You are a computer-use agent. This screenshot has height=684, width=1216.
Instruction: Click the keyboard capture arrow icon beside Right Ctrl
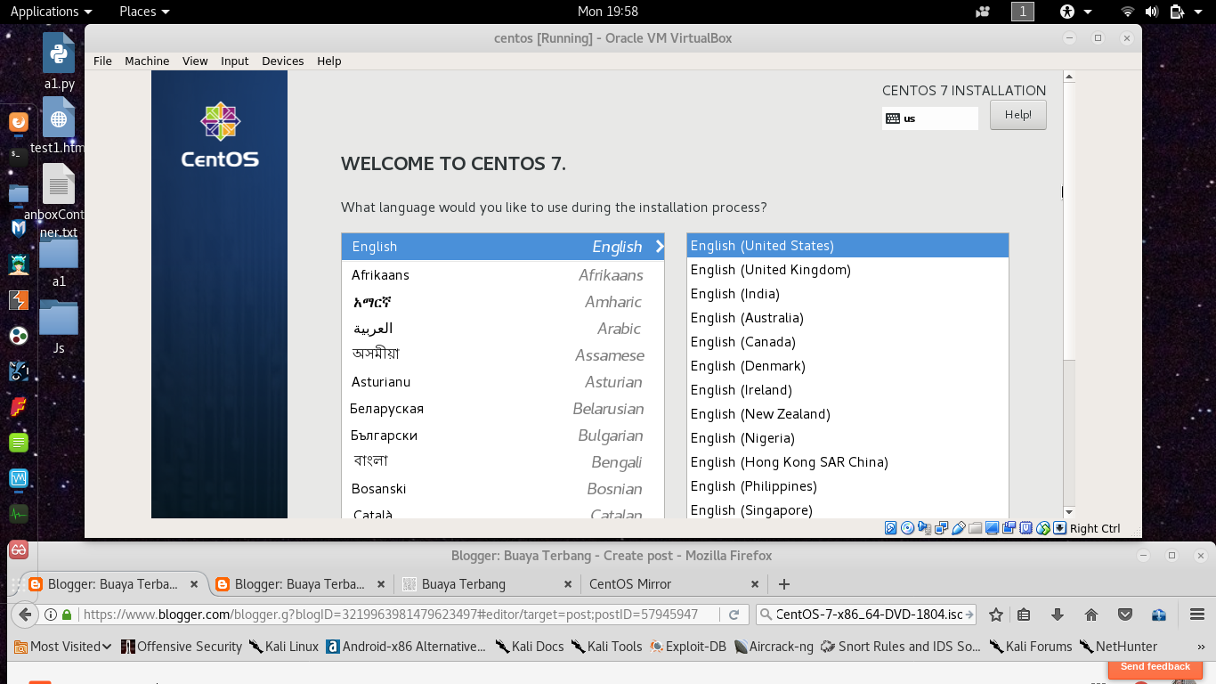coord(1059,528)
